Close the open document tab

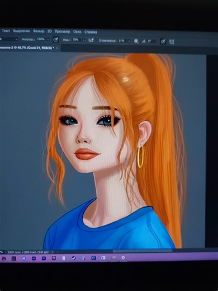tap(57, 48)
